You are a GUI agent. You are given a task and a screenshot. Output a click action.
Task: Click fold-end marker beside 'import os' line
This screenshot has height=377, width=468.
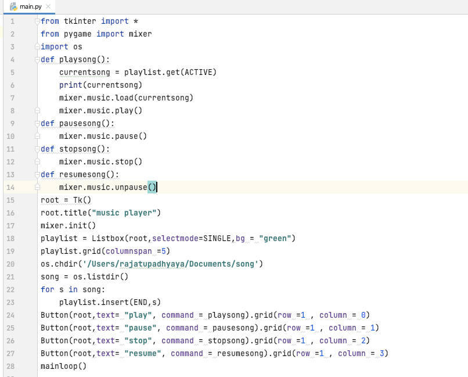37,47
